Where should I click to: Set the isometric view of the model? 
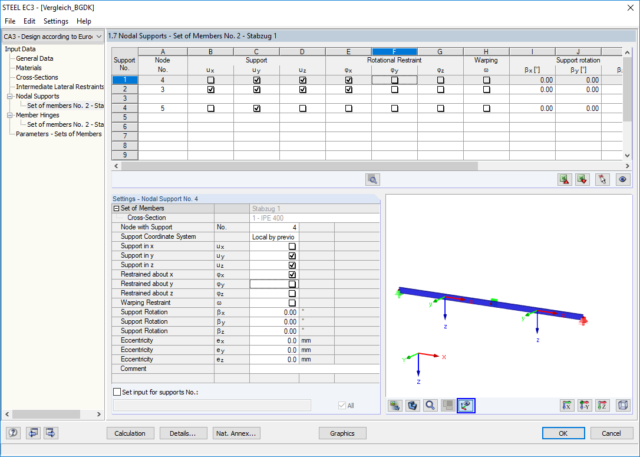click(622, 406)
